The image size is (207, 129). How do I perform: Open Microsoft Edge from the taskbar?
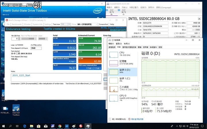pos(24,126)
